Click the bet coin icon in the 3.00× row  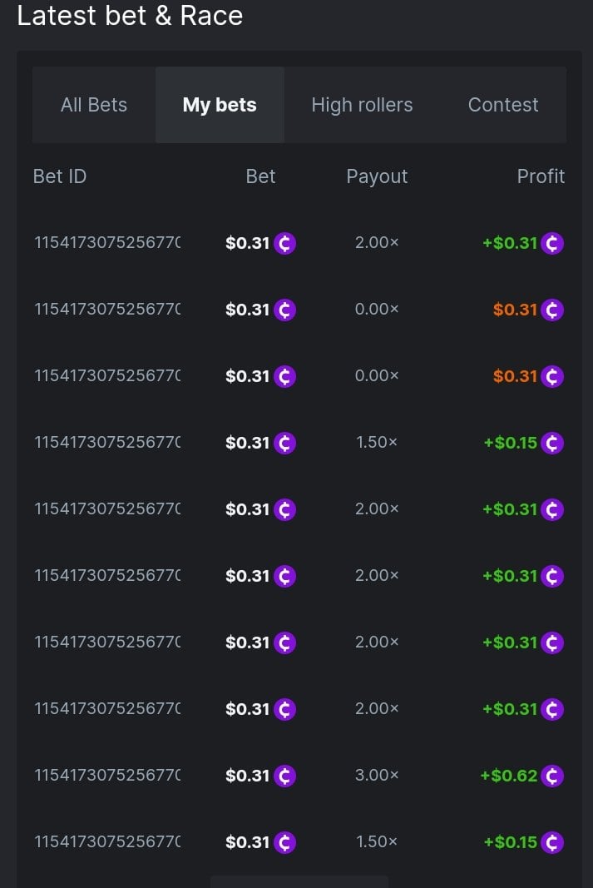point(285,776)
